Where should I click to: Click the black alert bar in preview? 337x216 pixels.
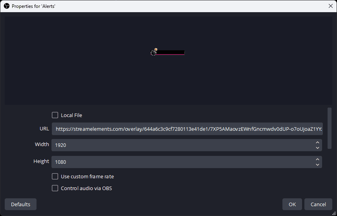point(170,52)
